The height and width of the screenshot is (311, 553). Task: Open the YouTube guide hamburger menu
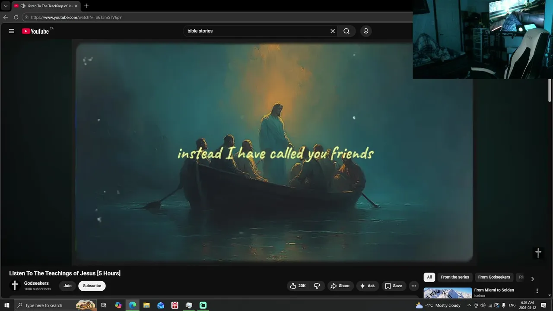pos(12,31)
